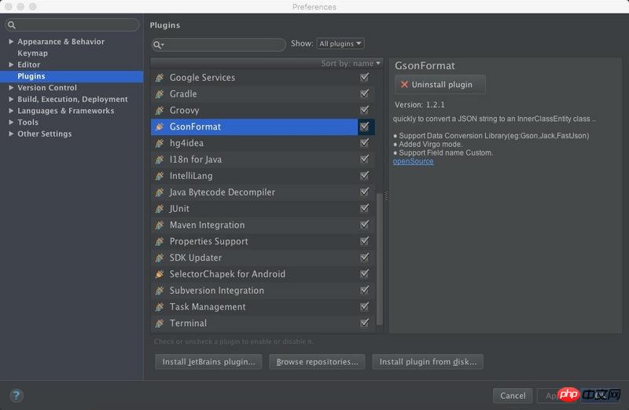
Task: Disable the Groovy plugin checkbox
Action: pos(364,110)
